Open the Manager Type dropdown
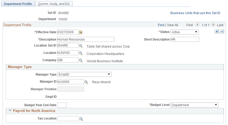 (x=84, y=74)
